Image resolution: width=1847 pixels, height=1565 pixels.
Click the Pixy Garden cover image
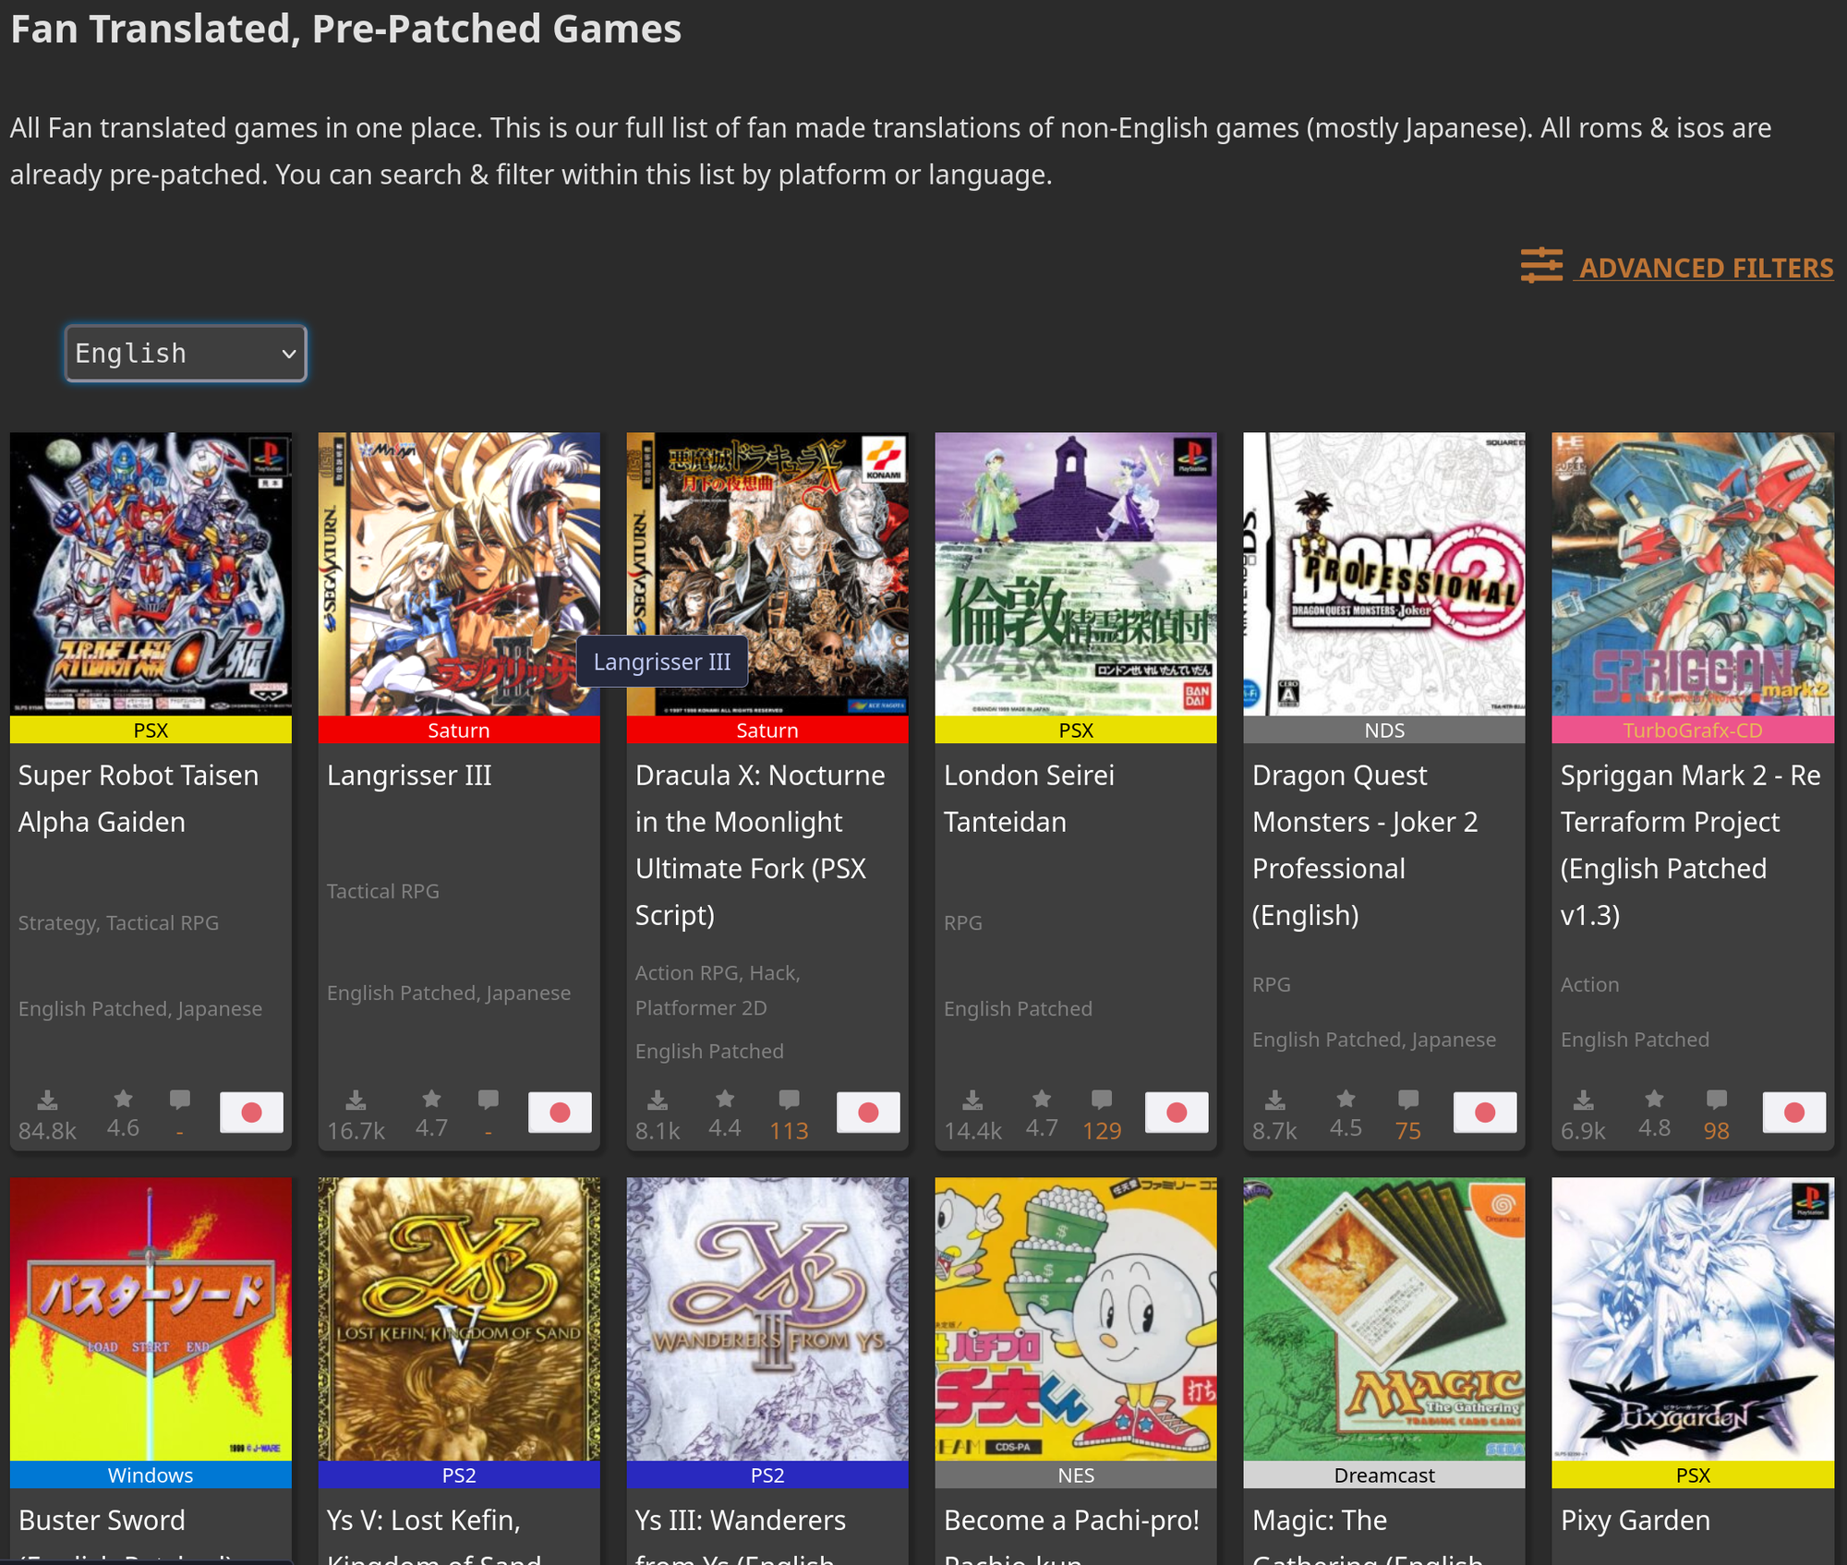pos(1693,1318)
